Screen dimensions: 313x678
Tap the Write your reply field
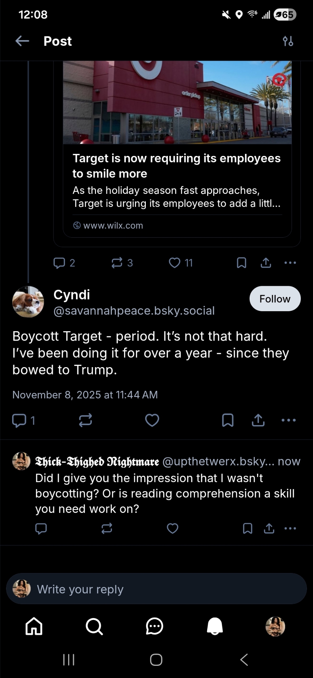click(156, 589)
